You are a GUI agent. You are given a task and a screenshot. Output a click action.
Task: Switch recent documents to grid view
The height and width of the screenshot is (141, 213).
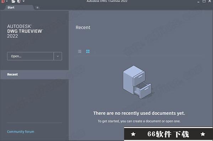tap(88, 51)
